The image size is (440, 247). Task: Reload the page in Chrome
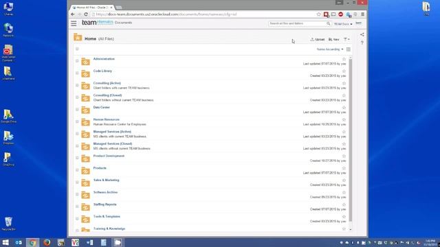pos(86,14)
